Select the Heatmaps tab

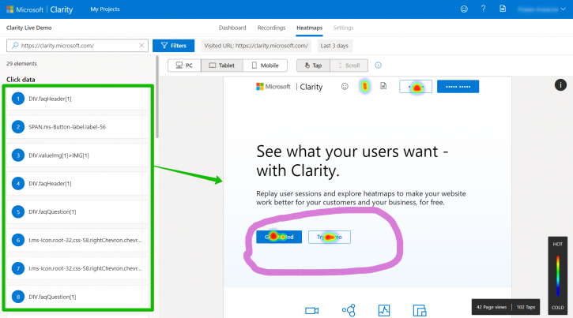[x=310, y=28]
